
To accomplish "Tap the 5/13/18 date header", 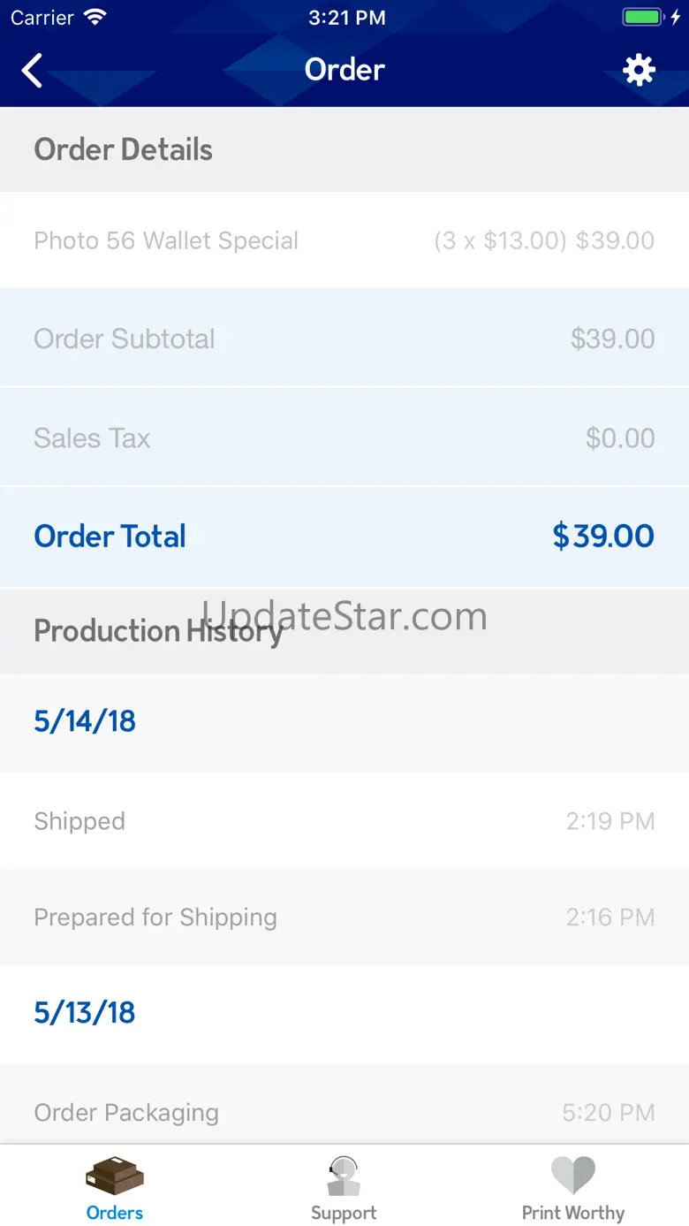I will (x=85, y=1013).
